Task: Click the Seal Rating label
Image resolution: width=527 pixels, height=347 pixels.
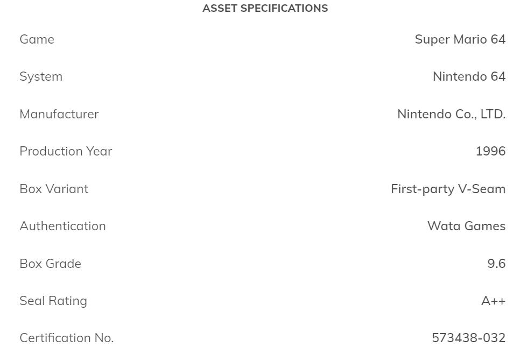Action: pyautogui.click(x=53, y=301)
